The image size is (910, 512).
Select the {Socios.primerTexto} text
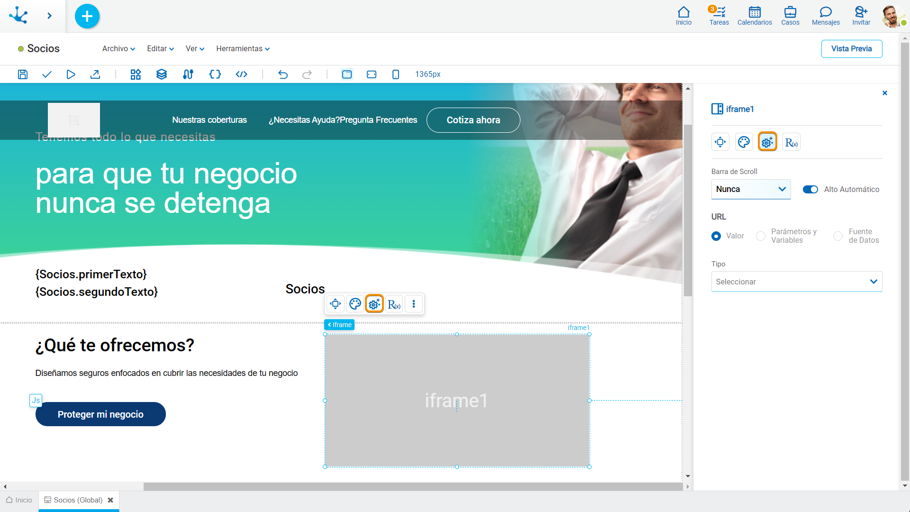[x=91, y=274]
